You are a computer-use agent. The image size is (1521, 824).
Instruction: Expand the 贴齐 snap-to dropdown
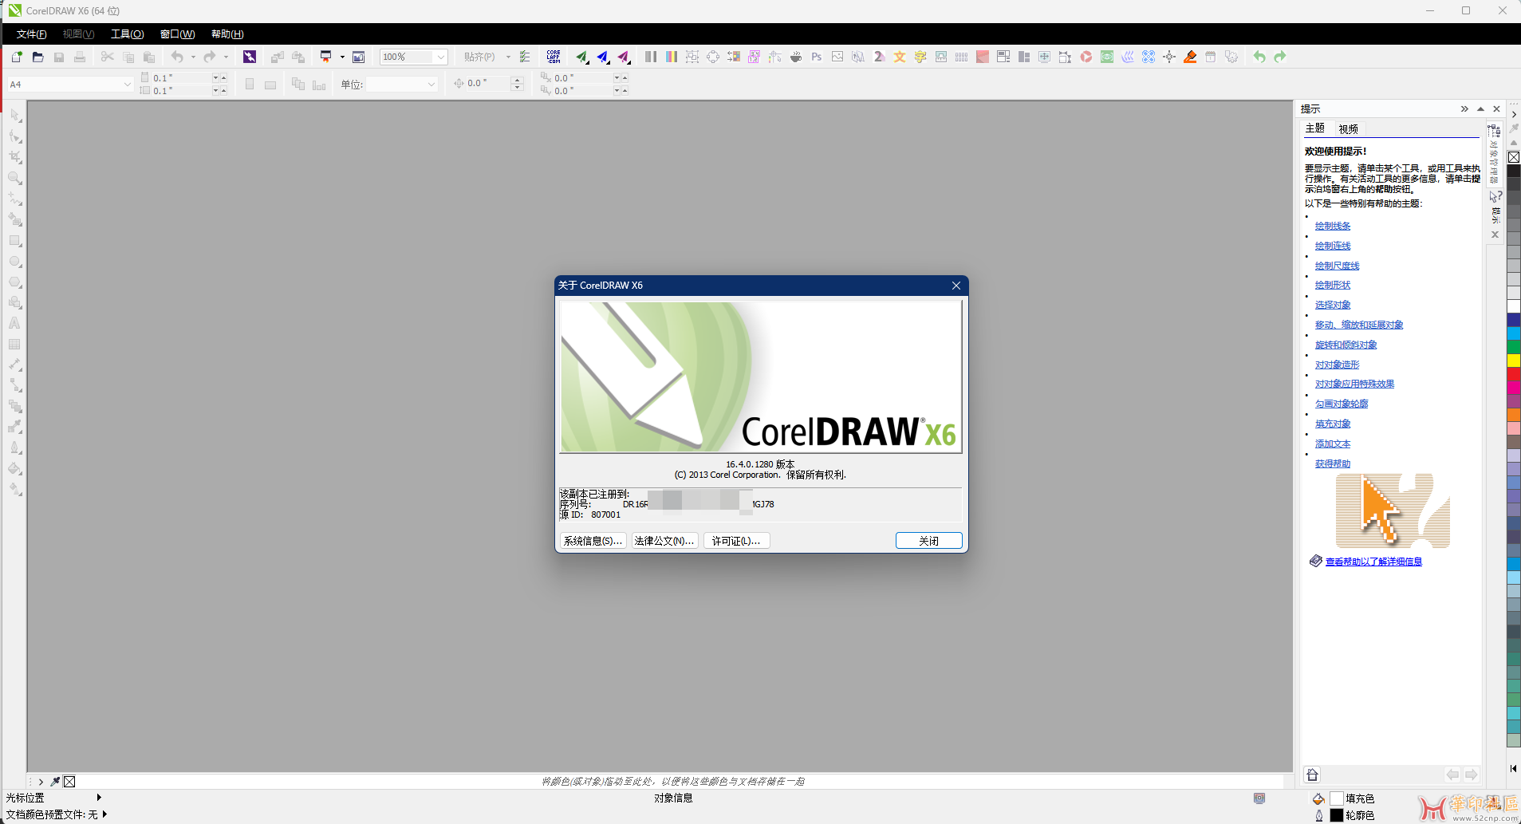click(508, 57)
